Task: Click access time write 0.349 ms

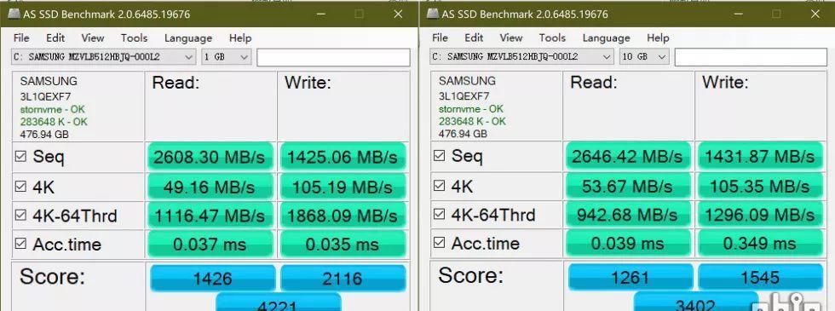Action: [x=760, y=244]
